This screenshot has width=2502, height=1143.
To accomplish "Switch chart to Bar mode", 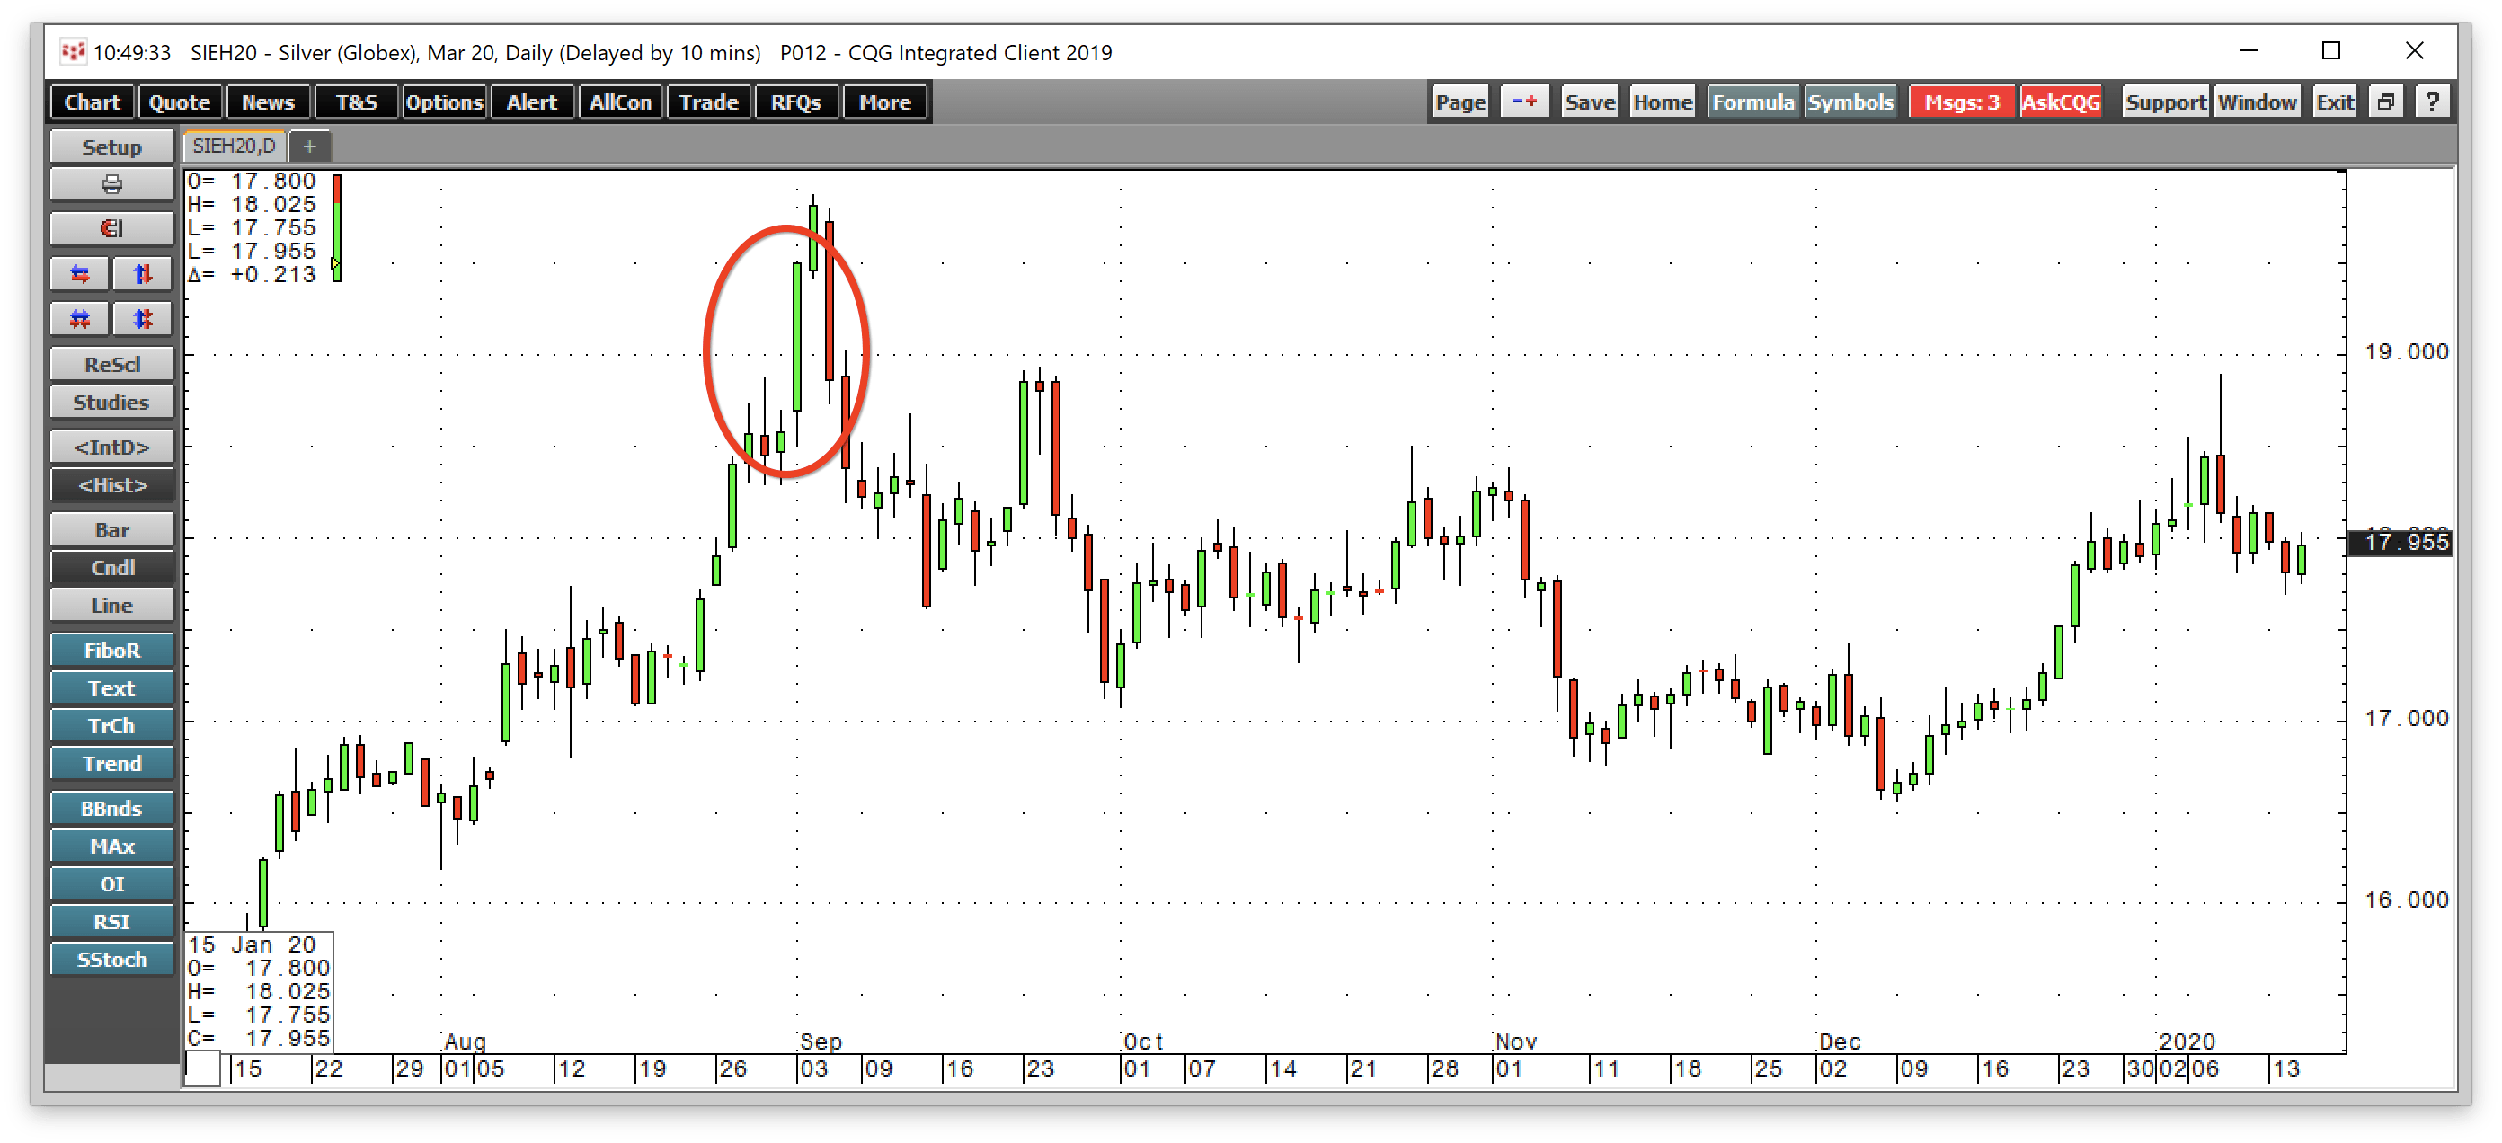I will (x=111, y=529).
